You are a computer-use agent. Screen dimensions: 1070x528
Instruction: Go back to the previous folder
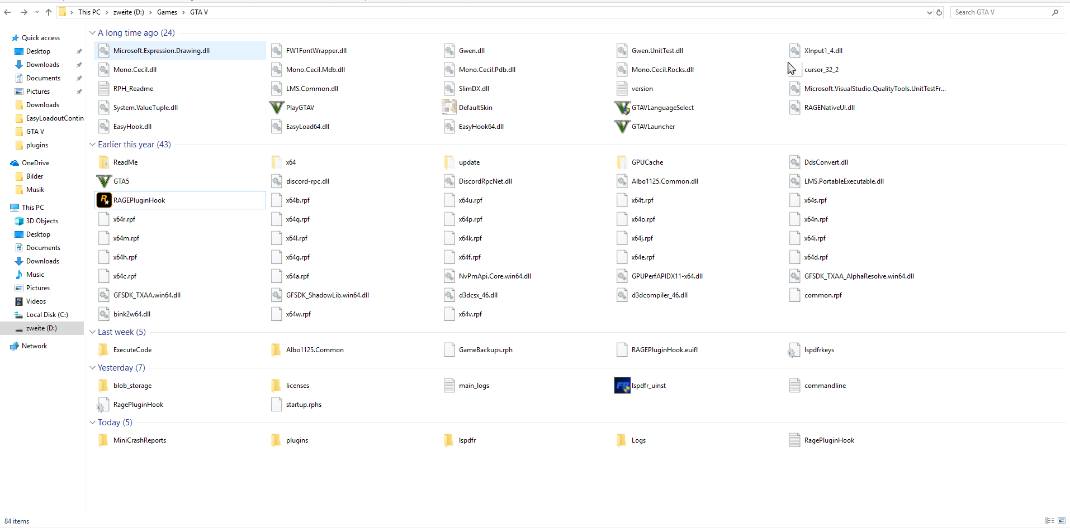pyautogui.click(x=8, y=12)
